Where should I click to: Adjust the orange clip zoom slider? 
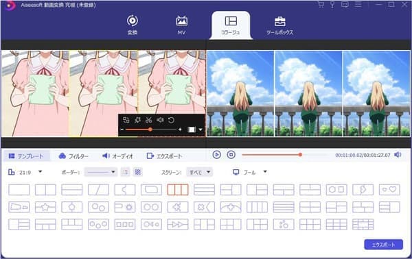pyautogui.click(x=151, y=129)
